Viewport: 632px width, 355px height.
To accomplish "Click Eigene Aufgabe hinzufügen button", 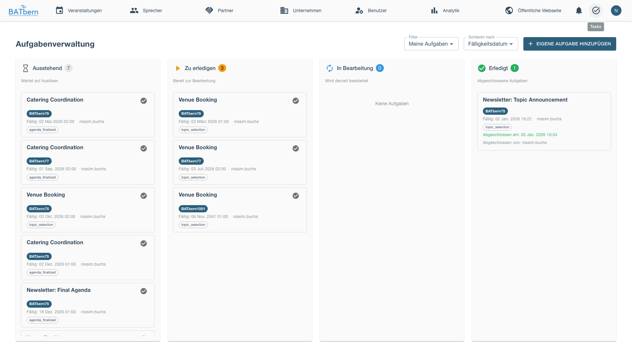I will (x=570, y=44).
